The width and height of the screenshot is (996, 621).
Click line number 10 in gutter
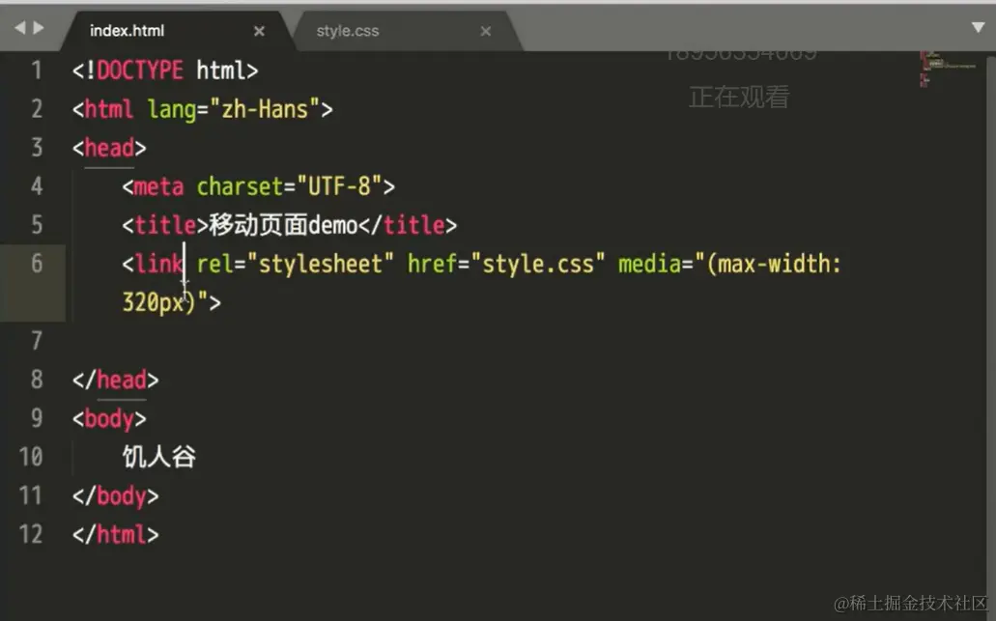(x=31, y=457)
